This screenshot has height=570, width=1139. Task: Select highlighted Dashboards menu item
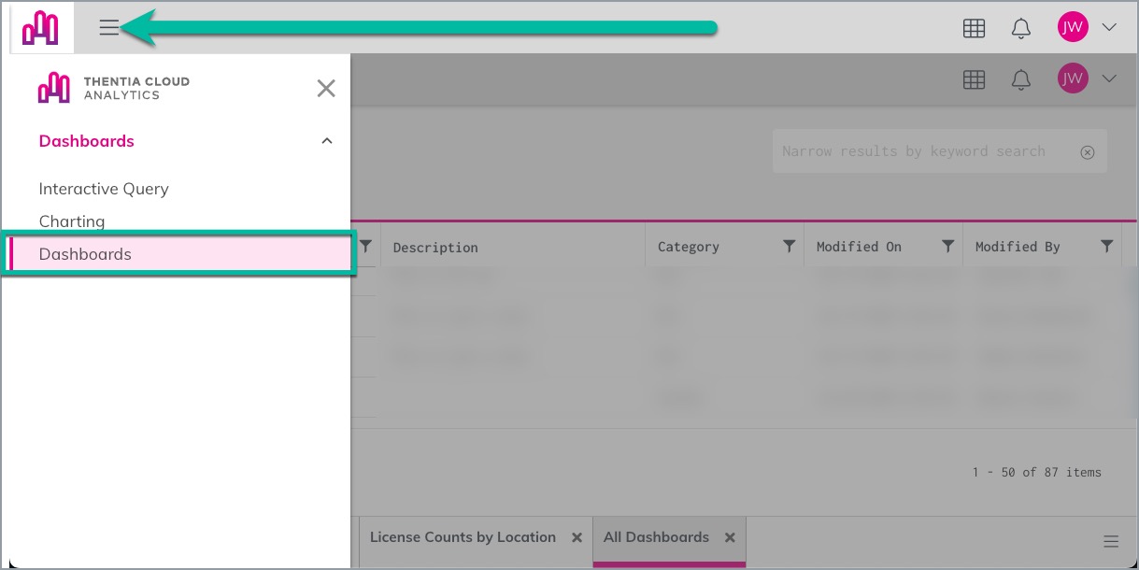coord(178,254)
